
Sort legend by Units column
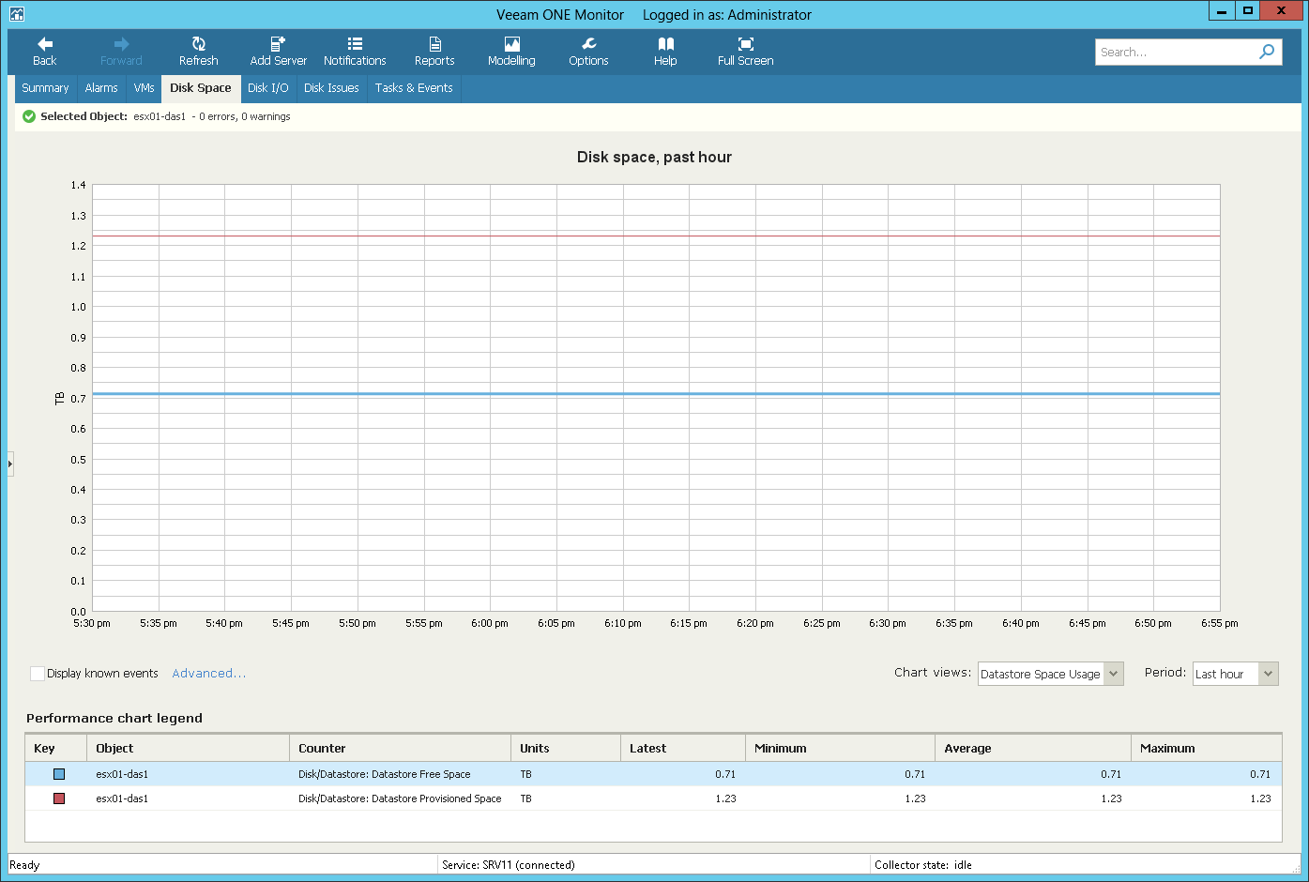point(566,748)
